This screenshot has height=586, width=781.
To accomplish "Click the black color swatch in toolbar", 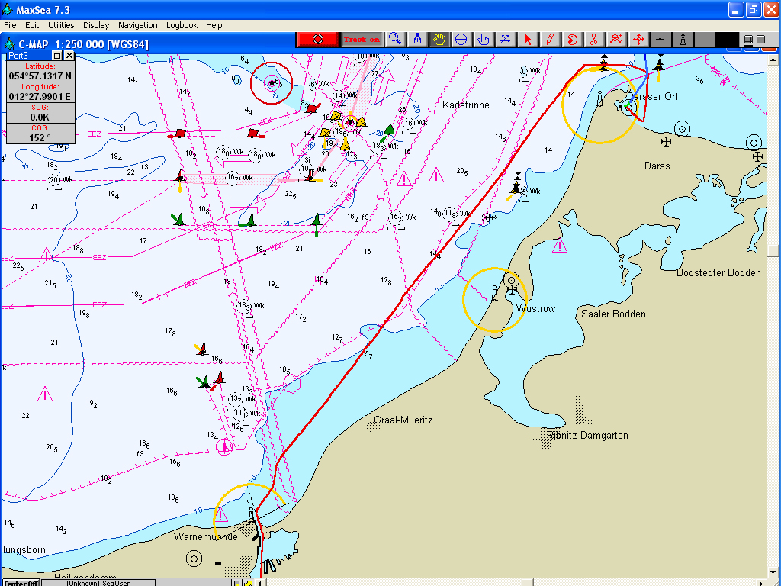I will 727,40.
